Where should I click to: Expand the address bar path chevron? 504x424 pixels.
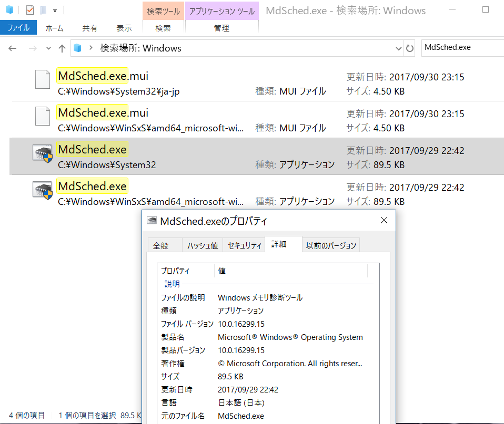pos(91,48)
